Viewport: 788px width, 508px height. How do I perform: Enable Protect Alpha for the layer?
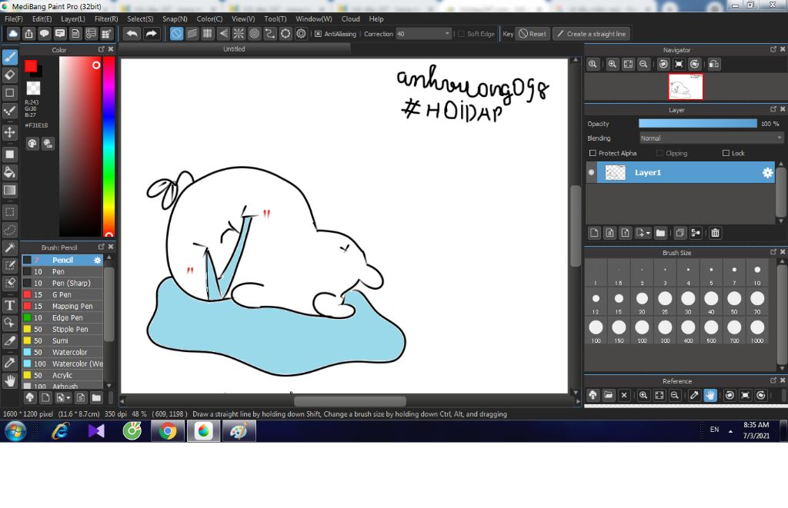(x=593, y=153)
